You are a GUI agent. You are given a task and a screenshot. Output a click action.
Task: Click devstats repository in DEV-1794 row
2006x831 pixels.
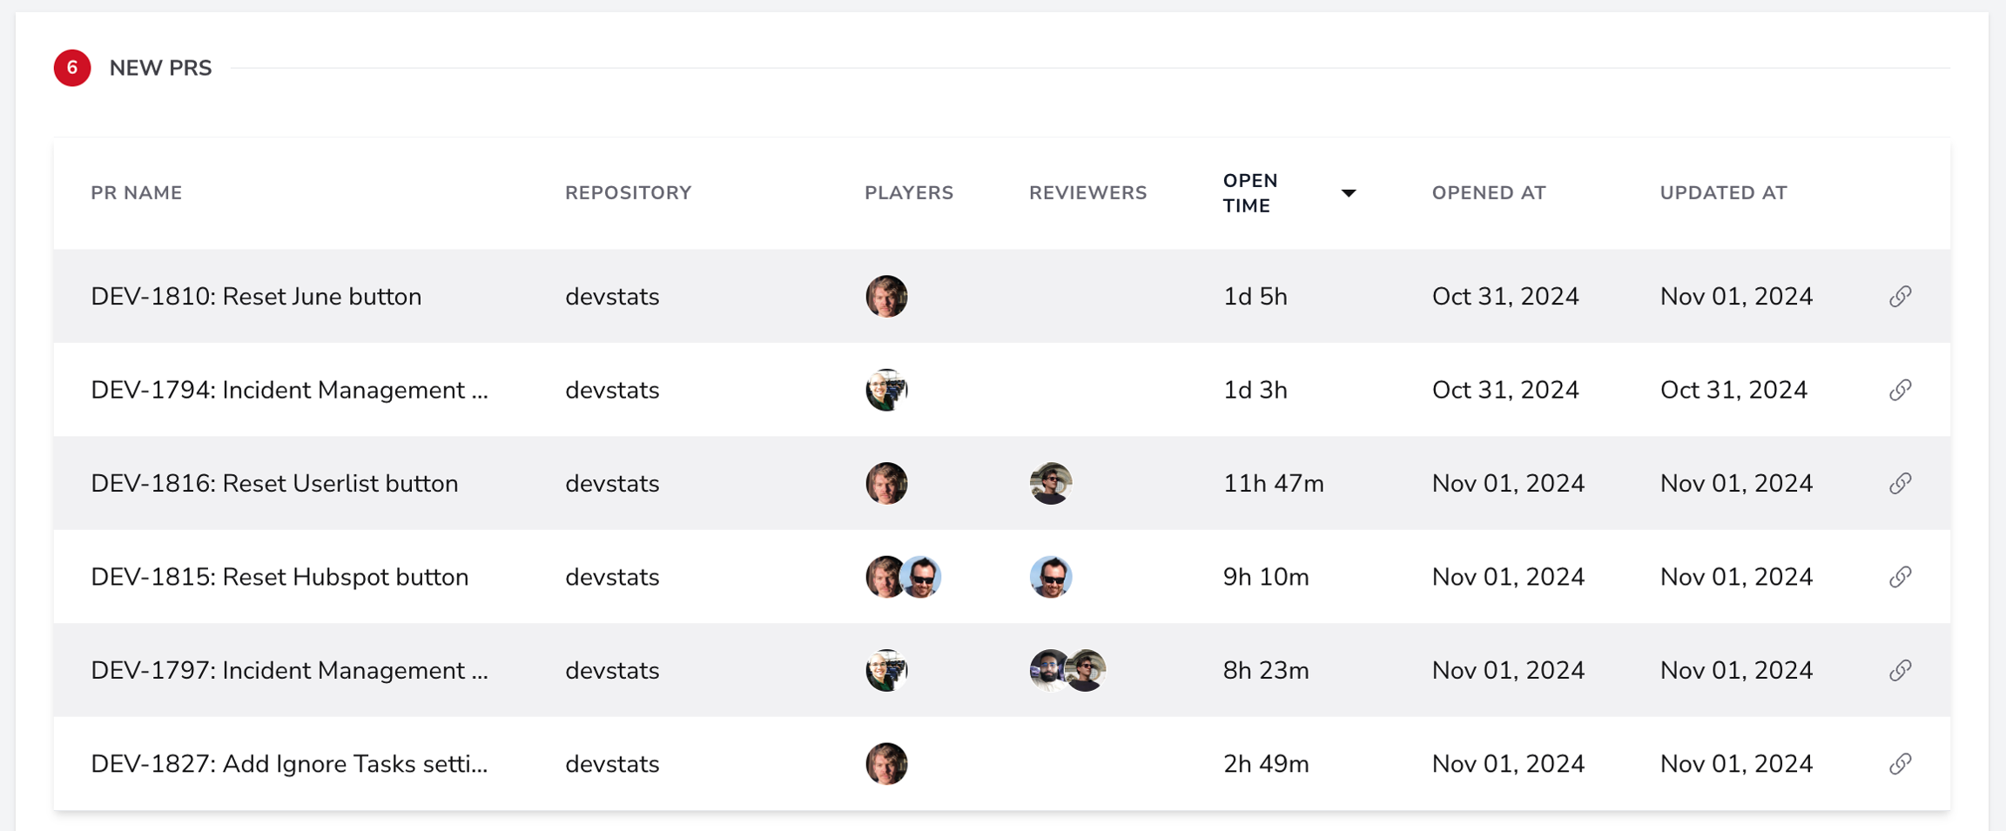tap(612, 390)
